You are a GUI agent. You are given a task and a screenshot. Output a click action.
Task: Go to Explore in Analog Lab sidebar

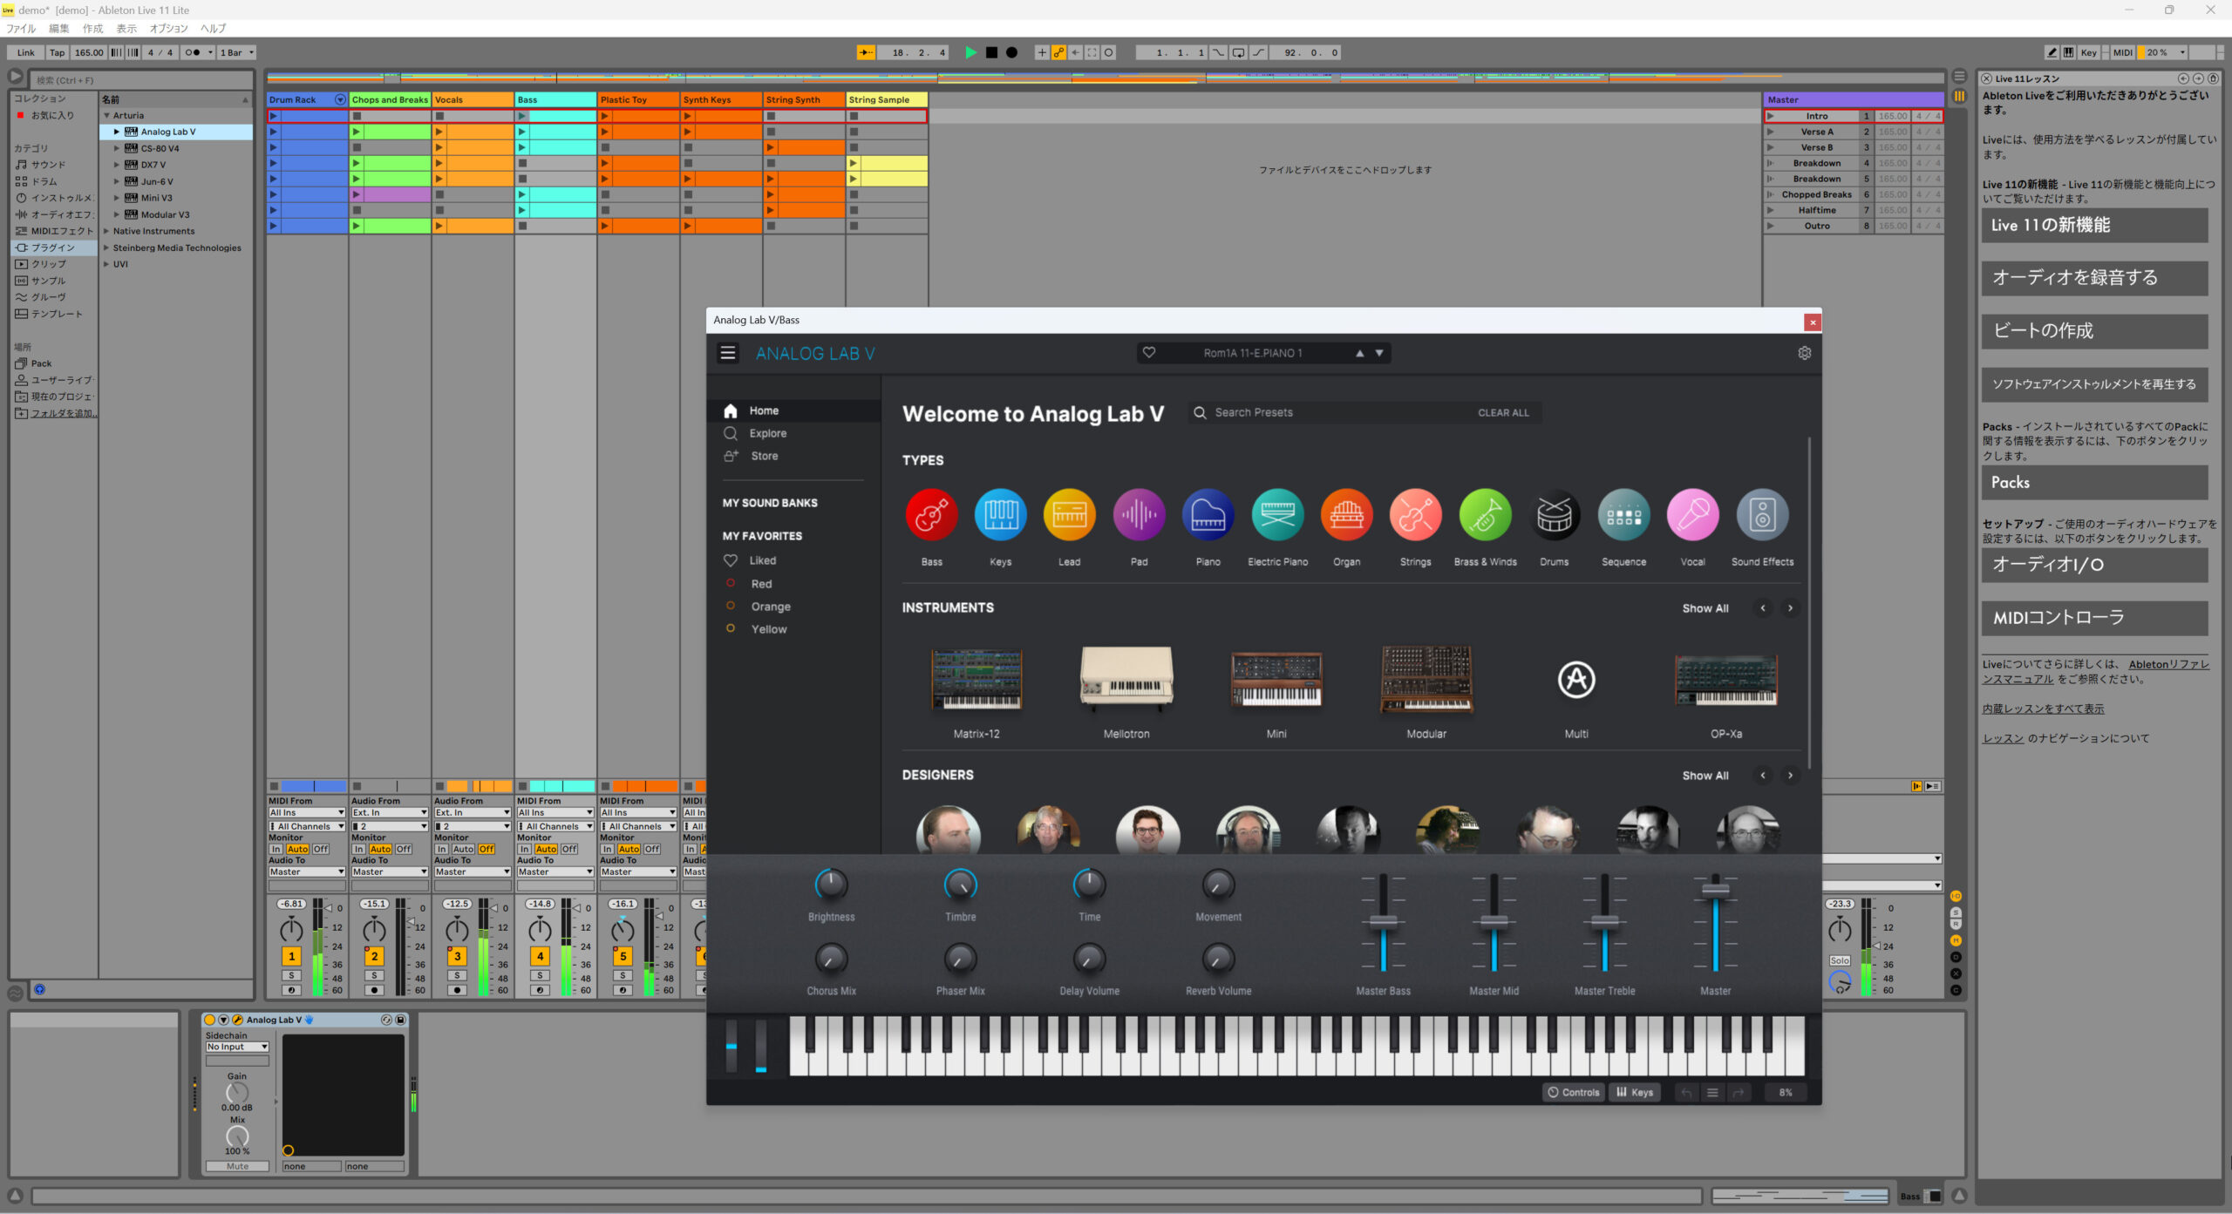coord(767,433)
